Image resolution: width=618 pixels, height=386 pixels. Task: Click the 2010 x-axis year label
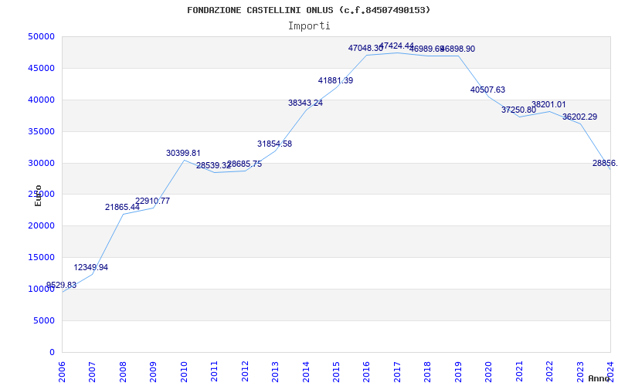coord(184,372)
